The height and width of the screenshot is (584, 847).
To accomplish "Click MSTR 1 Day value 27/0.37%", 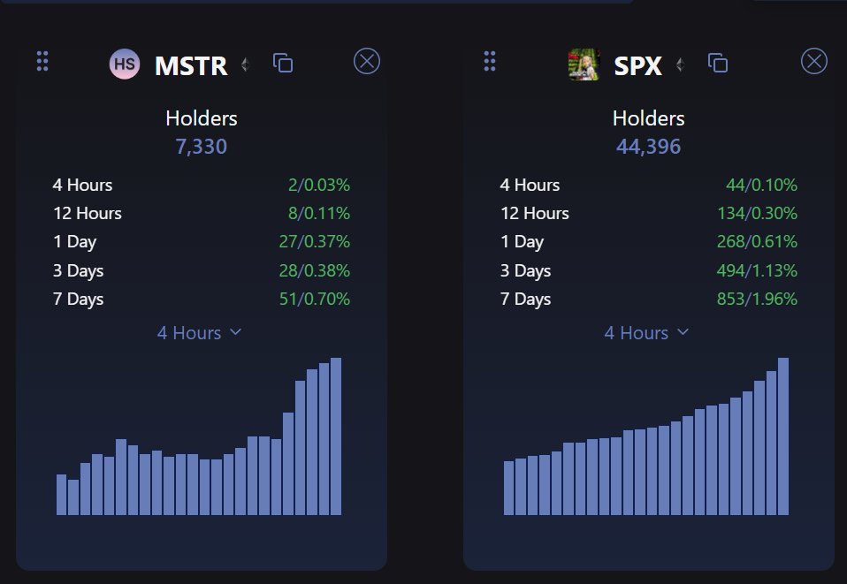I will point(315,241).
